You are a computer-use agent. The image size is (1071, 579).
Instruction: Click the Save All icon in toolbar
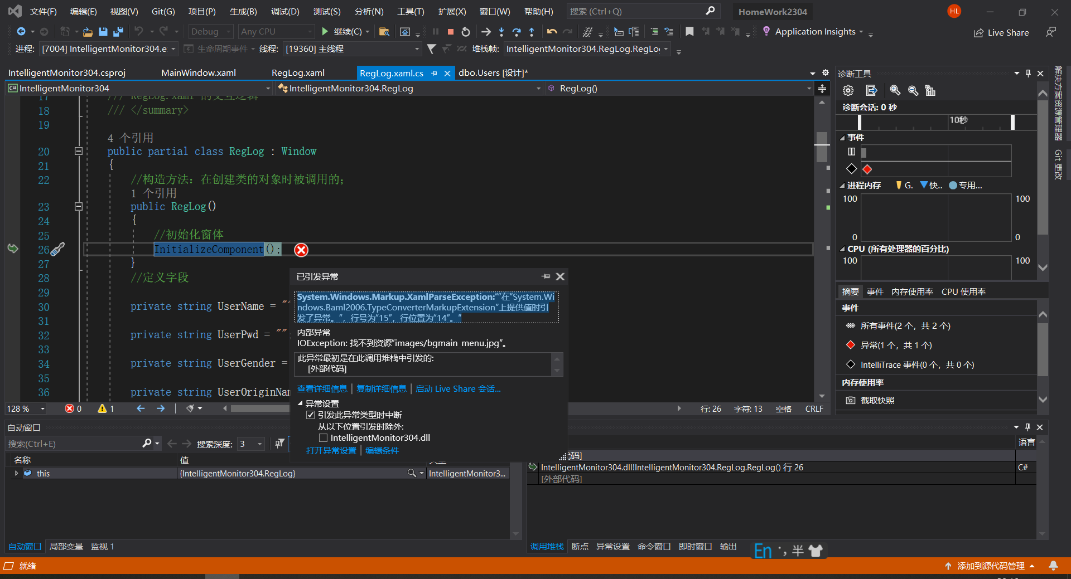click(x=118, y=32)
